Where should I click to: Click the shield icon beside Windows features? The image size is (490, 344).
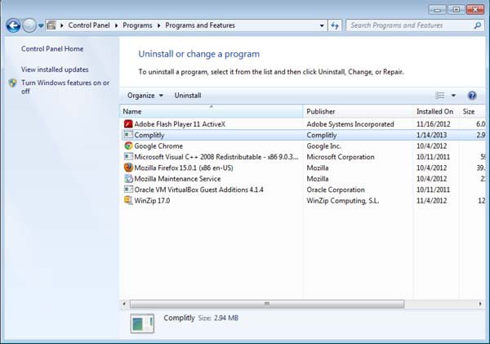click(13, 83)
